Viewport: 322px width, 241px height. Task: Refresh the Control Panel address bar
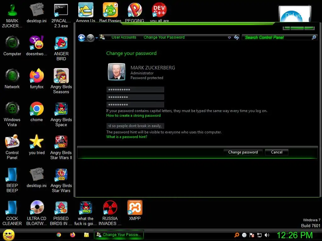236,38
